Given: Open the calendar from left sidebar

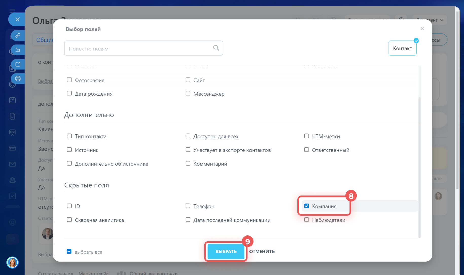Looking at the screenshot, I should click(x=12, y=100).
